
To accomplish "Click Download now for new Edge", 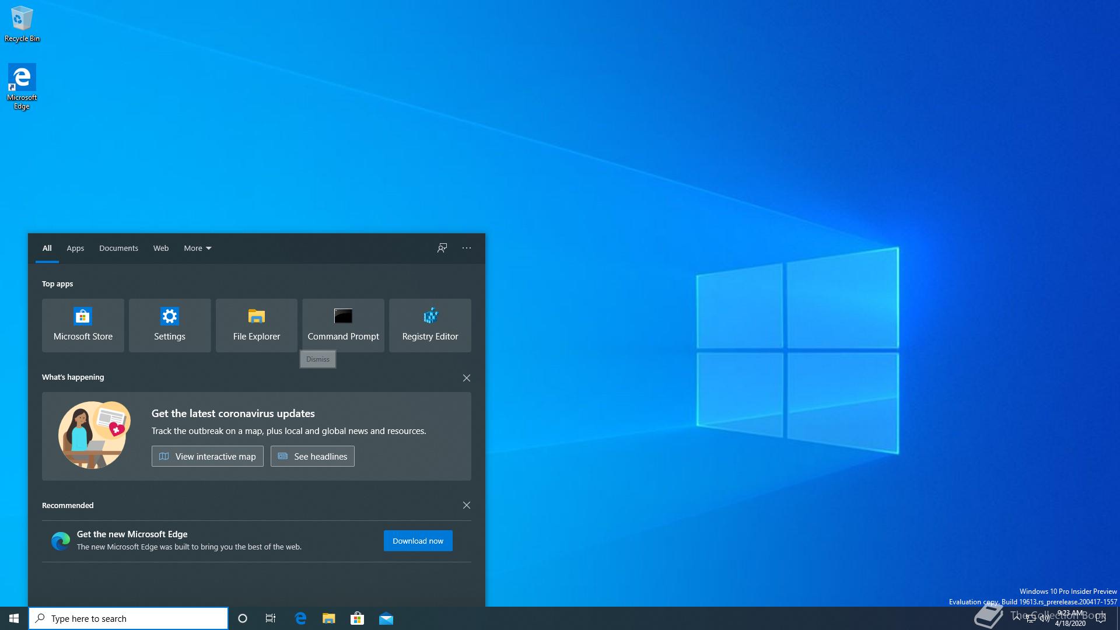I will click(418, 541).
